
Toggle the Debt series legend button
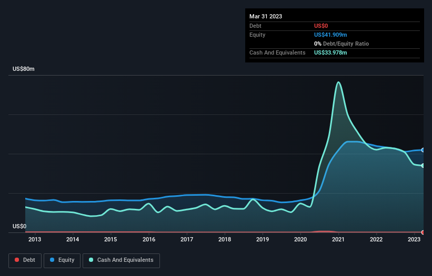(x=25, y=261)
